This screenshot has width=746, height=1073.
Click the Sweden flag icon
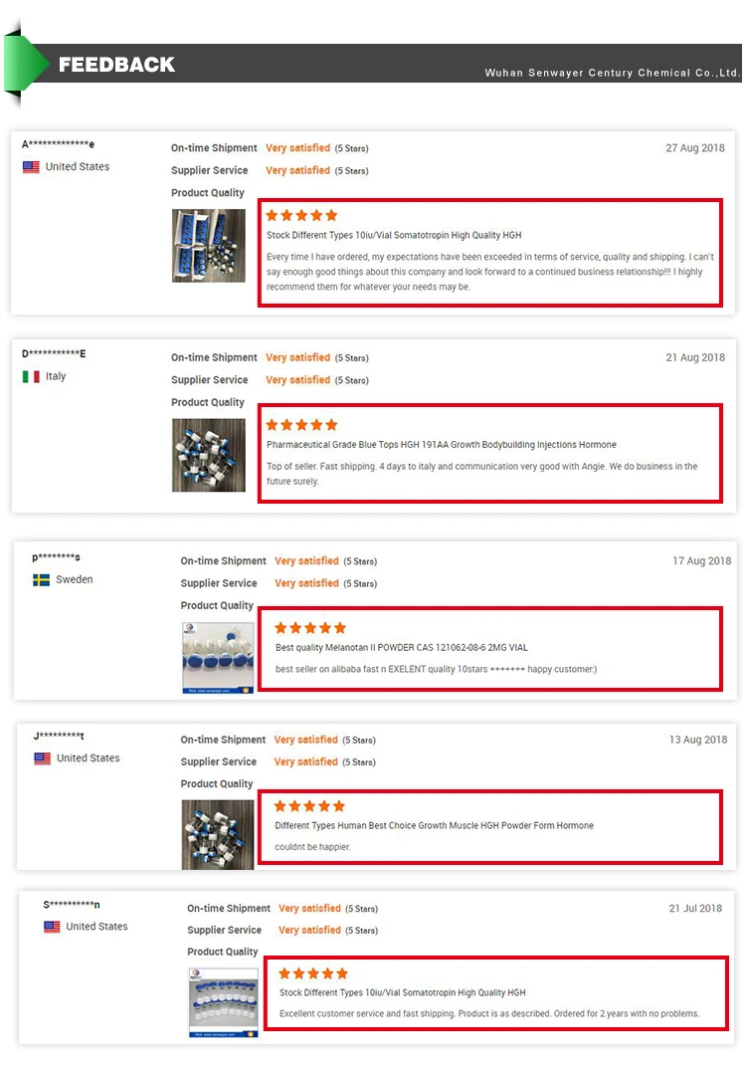pyautogui.click(x=41, y=579)
